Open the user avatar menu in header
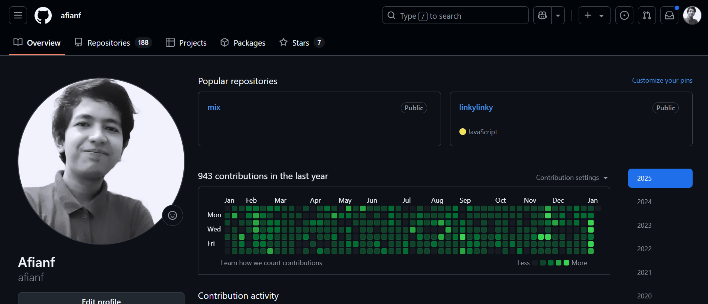Screen dimensions: 708x304 pos(692,15)
